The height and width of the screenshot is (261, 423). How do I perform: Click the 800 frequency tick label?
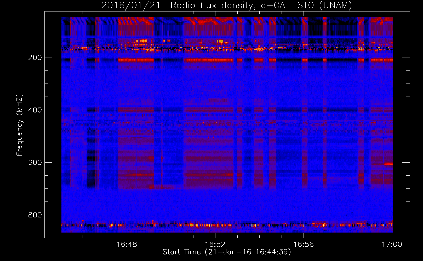coord(35,215)
